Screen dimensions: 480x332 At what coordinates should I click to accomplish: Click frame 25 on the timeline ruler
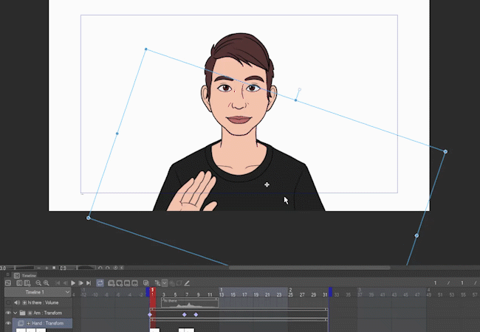290,294
